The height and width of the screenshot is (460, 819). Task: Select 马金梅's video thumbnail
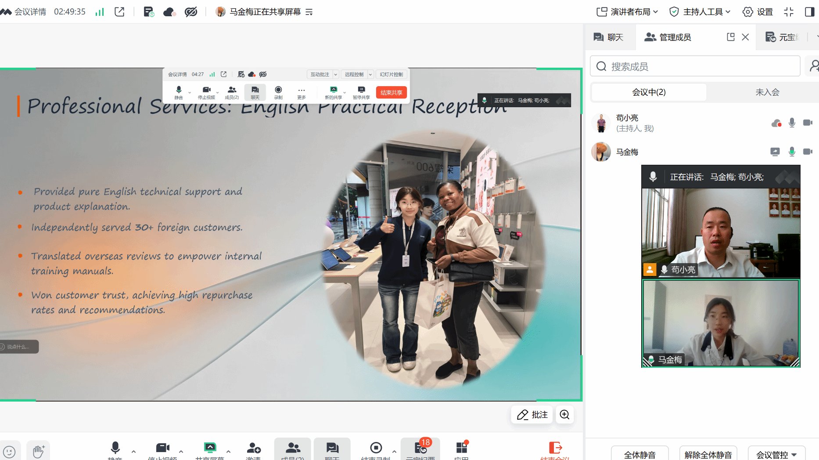pyautogui.click(x=721, y=323)
